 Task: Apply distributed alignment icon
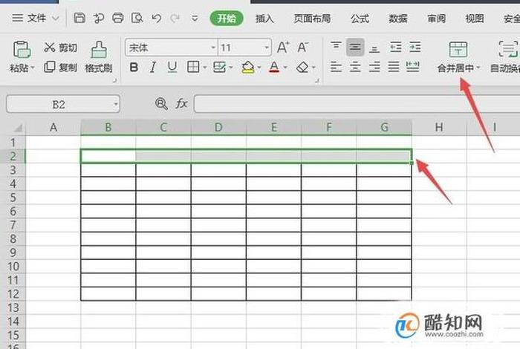coord(412,67)
